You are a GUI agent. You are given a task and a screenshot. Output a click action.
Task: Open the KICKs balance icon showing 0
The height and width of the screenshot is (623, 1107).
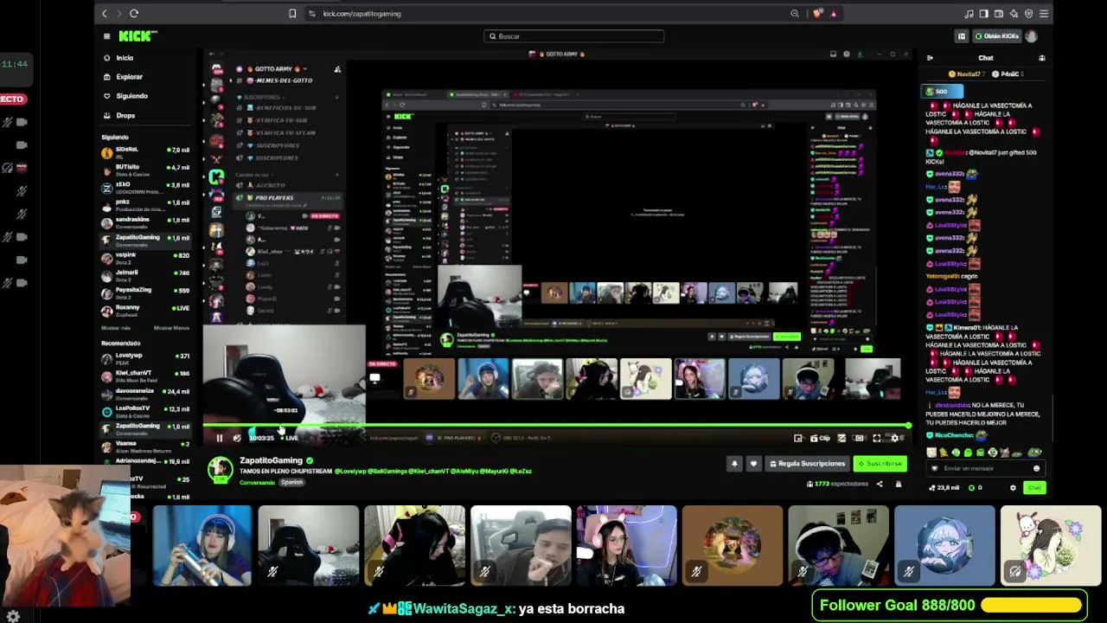click(976, 488)
